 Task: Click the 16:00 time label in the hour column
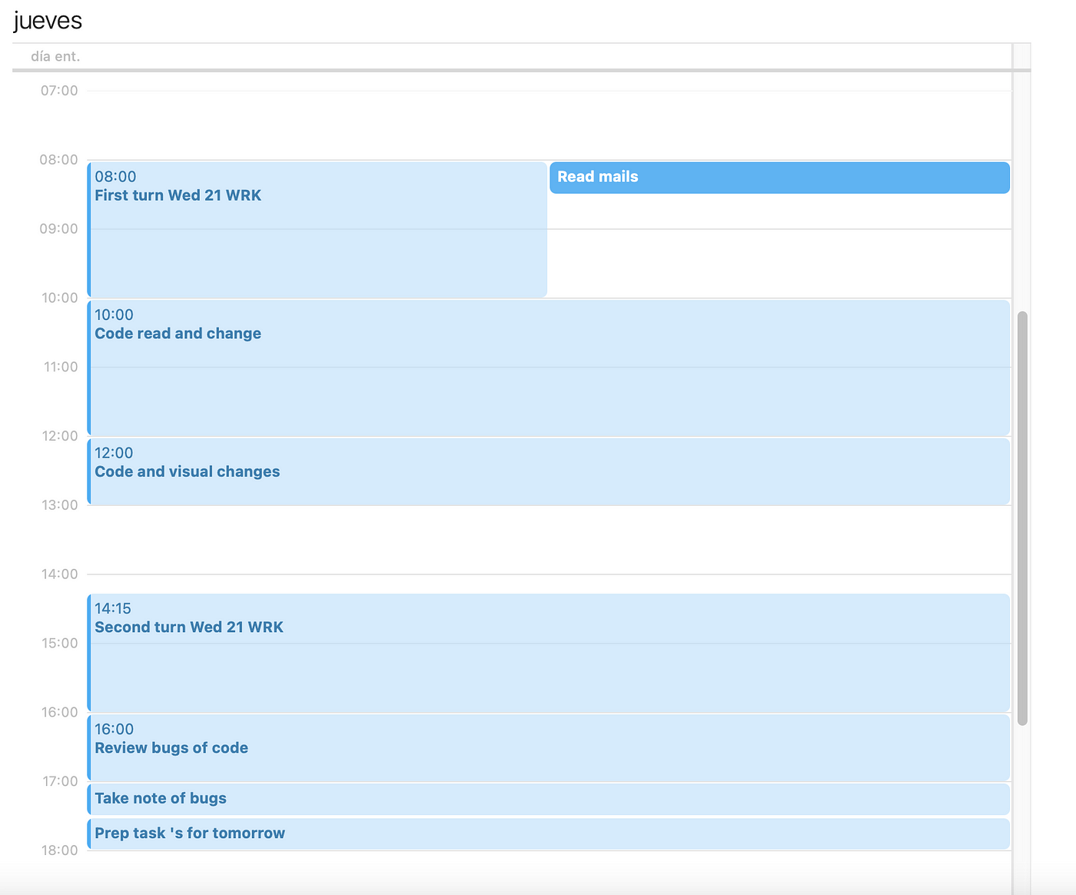pos(59,712)
